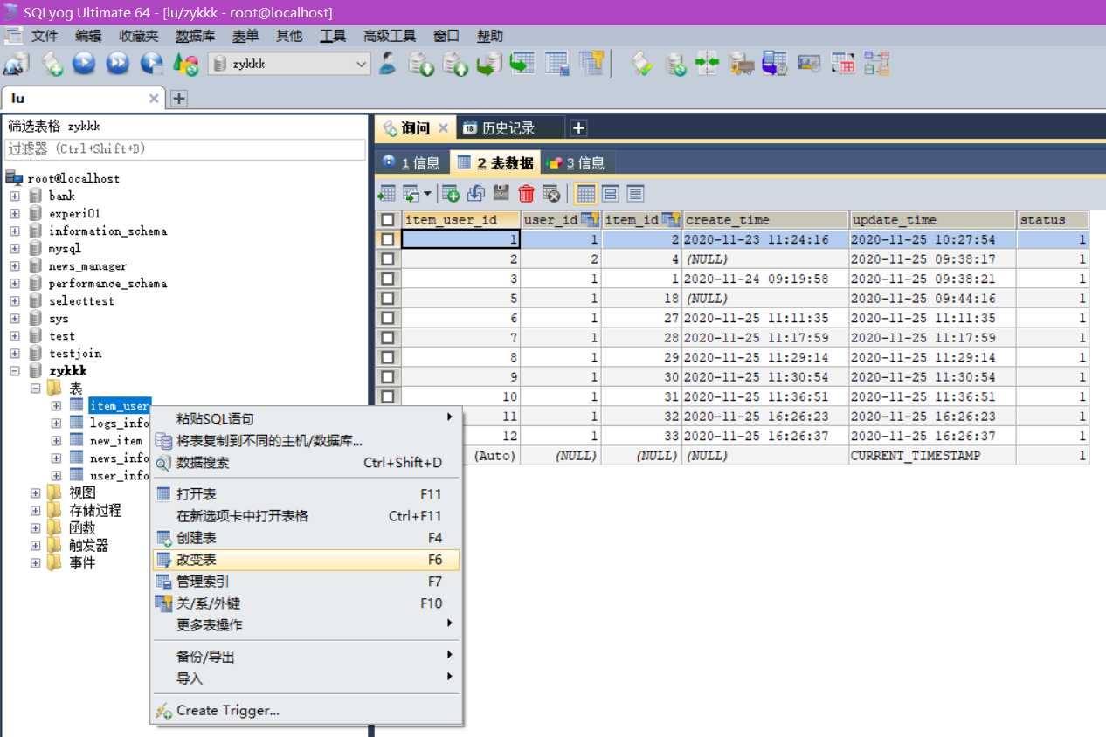Screen dimensions: 1106x737
Task: Expand the news_manager database node
Action: pyautogui.click(x=15, y=265)
